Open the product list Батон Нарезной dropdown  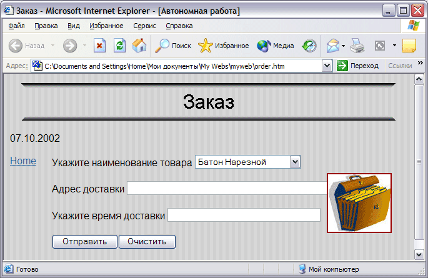click(295, 162)
